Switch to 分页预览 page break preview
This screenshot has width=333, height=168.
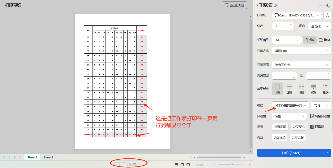299,127
